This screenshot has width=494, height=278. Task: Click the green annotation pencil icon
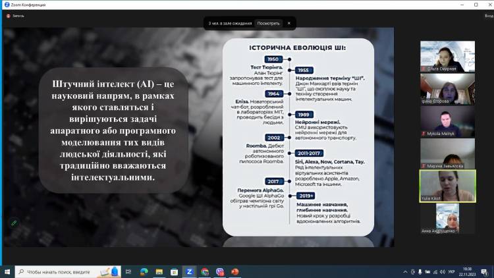[13, 223]
